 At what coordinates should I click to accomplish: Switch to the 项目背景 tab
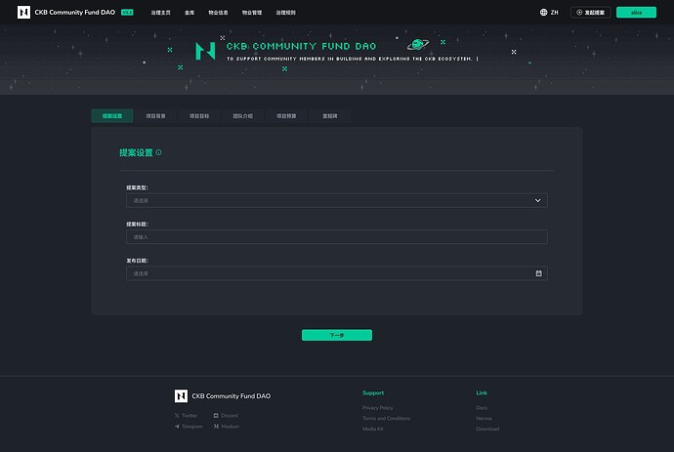[156, 116]
